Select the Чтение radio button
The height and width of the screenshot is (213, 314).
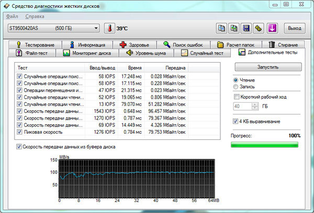coord(235,80)
